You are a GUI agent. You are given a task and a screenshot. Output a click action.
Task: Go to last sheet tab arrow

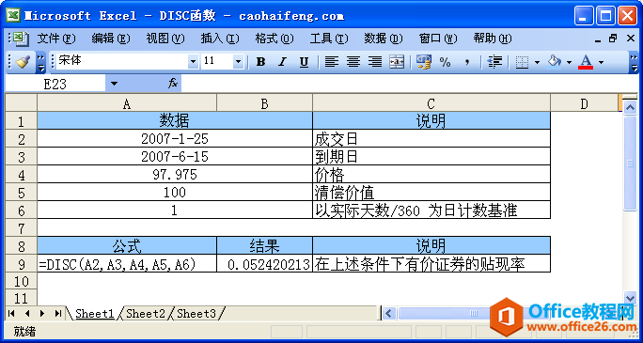click(58, 314)
